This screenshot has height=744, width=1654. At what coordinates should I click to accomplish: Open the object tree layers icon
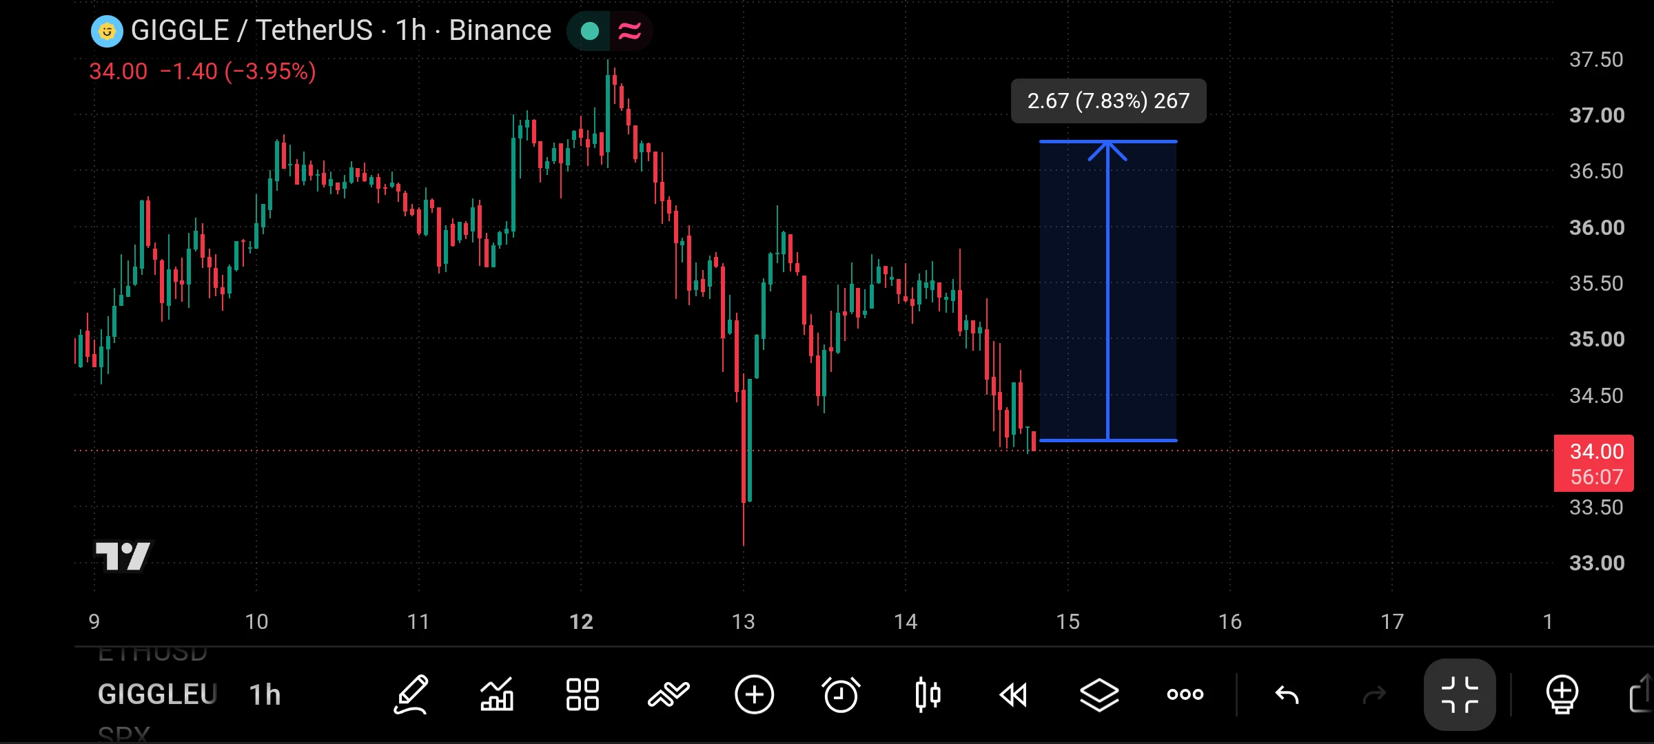click(x=1099, y=694)
